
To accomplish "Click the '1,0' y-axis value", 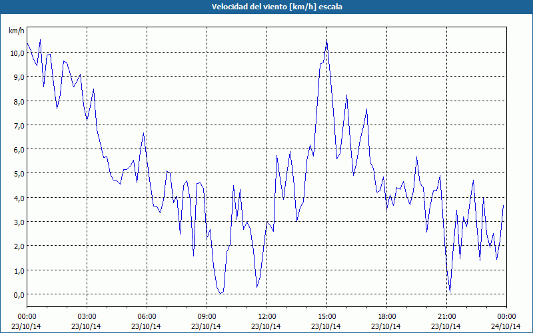I will pos(19,270).
